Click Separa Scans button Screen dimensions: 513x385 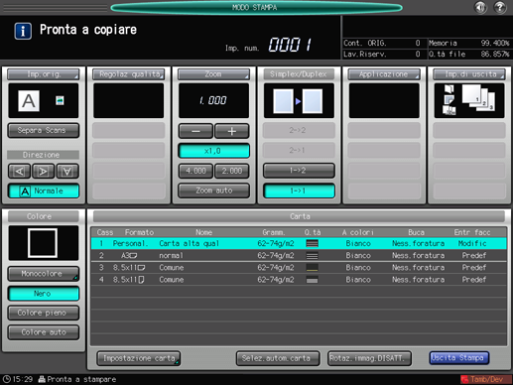click(x=44, y=131)
